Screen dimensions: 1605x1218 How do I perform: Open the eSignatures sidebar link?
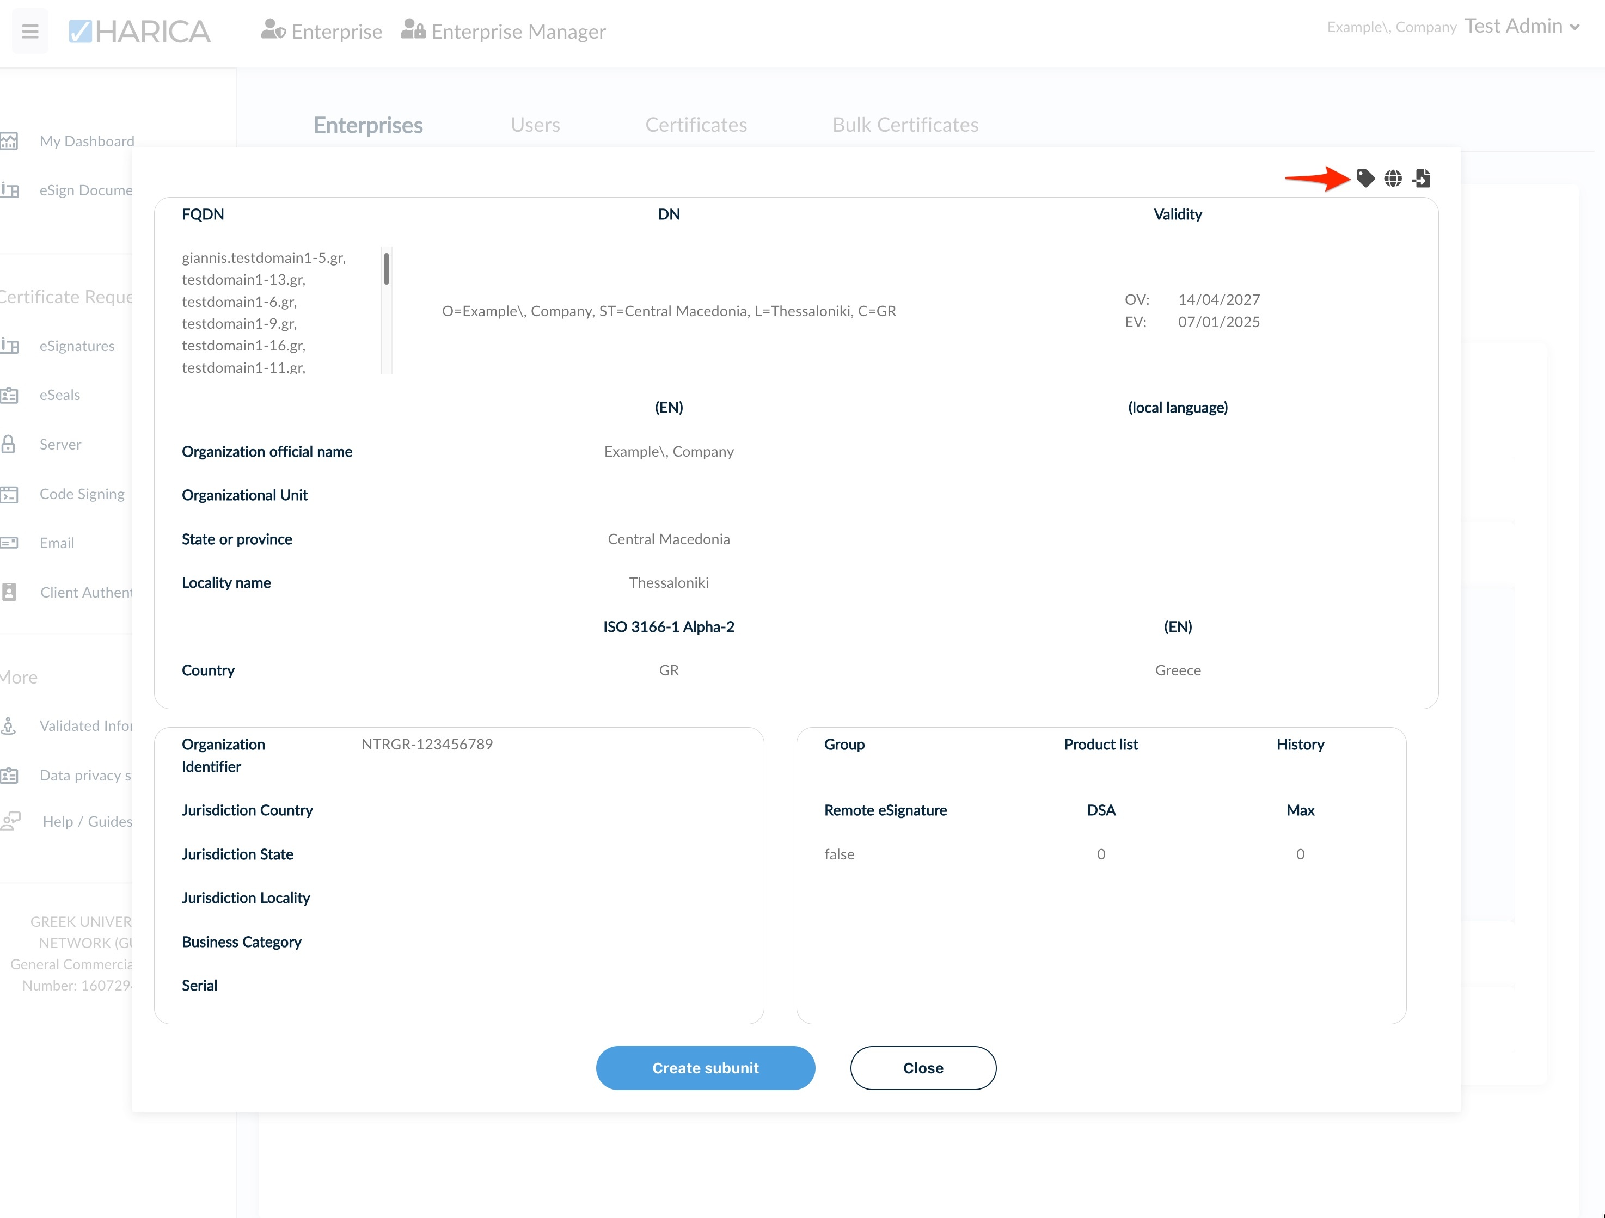pyautogui.click(x=77, y=346)
